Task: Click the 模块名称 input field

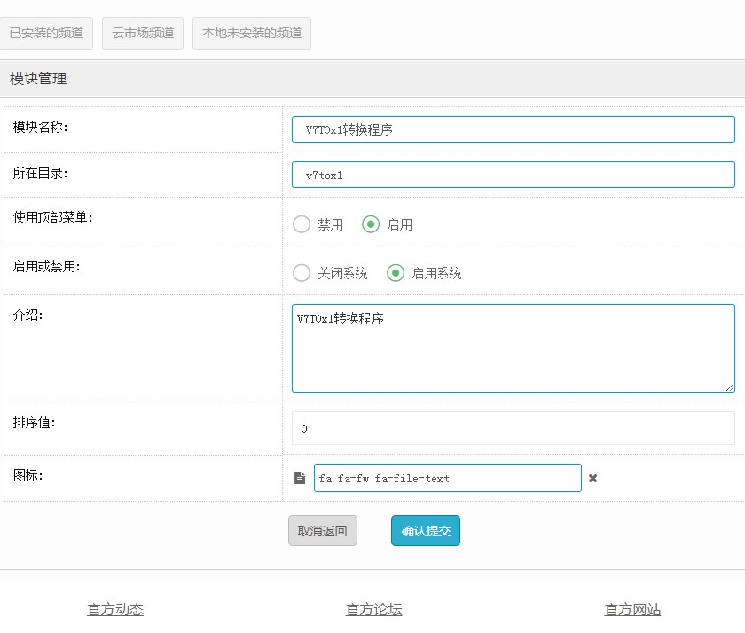Action: [513, 129]
